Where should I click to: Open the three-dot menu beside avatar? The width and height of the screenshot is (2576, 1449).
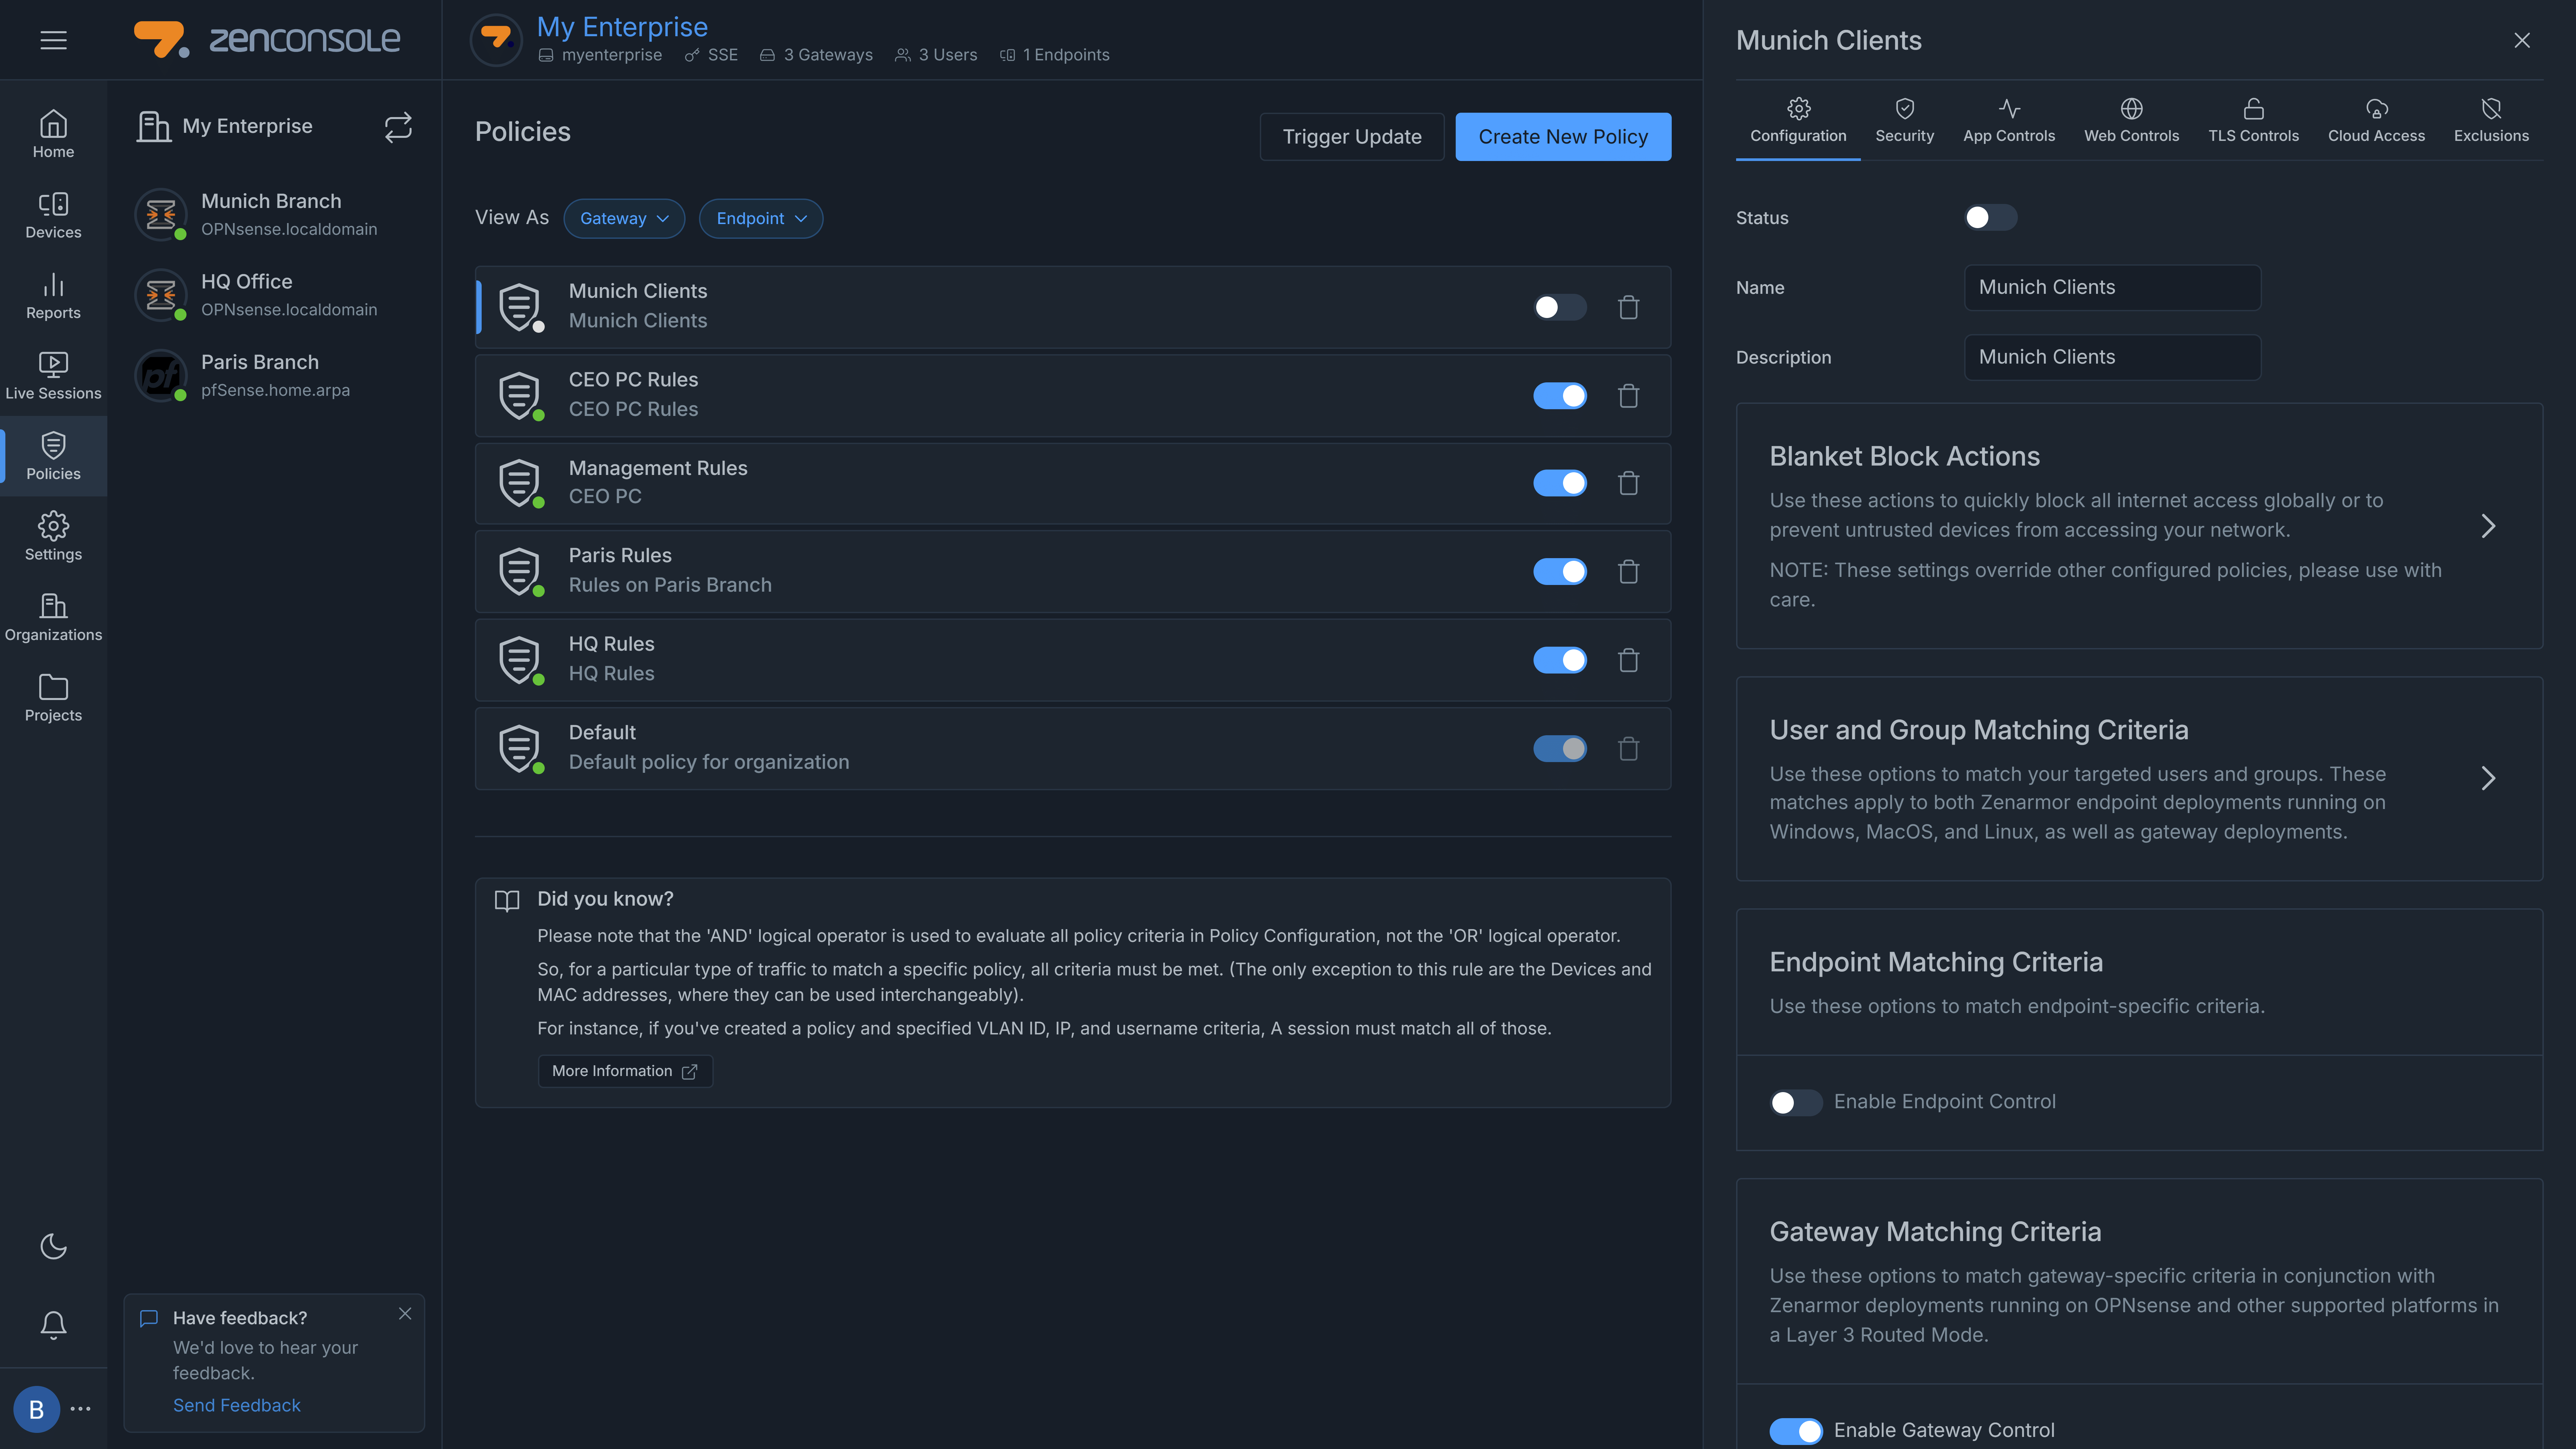coord(81,1409)
